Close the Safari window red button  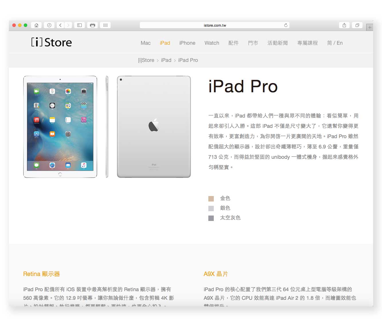coord(14,25)
